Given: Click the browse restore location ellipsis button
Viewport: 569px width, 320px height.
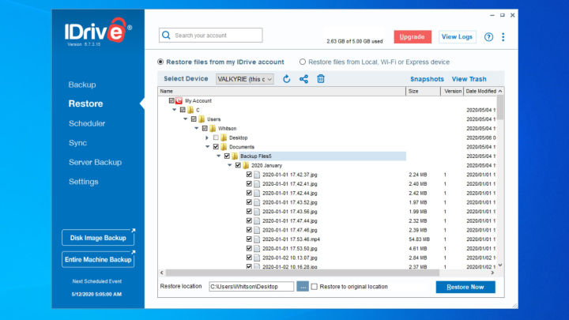Looking at the screenshot, I should pyautogui.click(x=303, y=286).
